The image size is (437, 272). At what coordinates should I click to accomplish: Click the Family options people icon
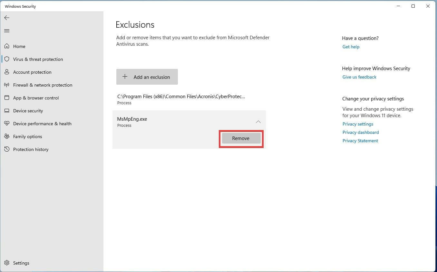point(7,136)
